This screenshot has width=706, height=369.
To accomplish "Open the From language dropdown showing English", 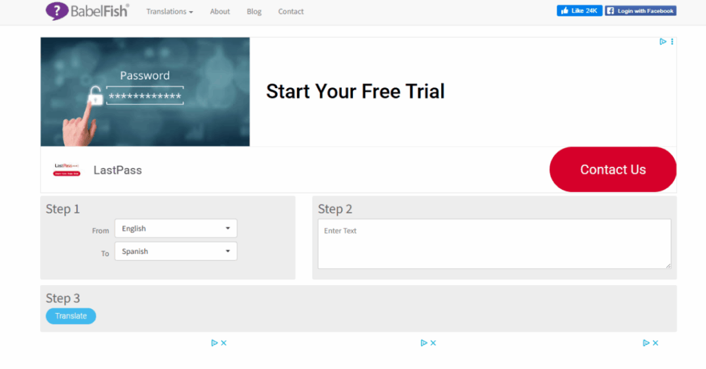I will [176, 229].
